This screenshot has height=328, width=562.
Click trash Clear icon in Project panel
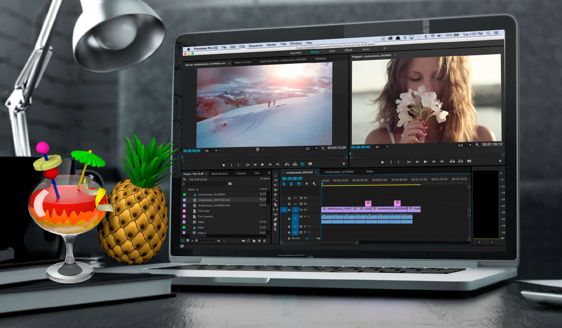264,241
